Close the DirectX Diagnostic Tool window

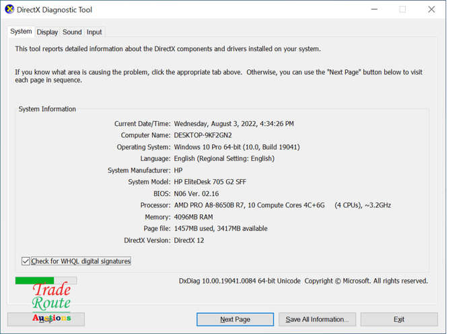click(x=432, y=9)
